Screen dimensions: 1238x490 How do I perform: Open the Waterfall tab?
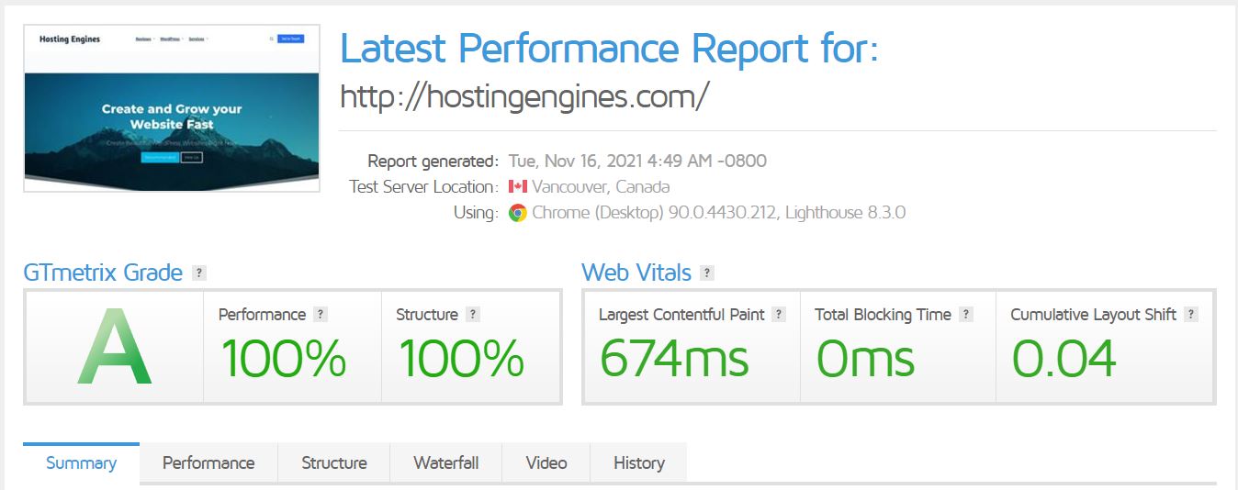(446, 463)
